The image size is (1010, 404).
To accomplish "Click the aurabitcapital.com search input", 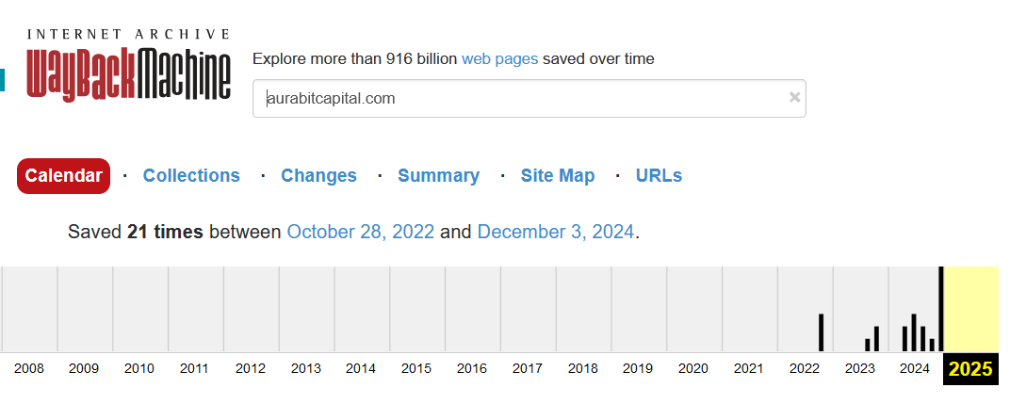I will [529, 99].
